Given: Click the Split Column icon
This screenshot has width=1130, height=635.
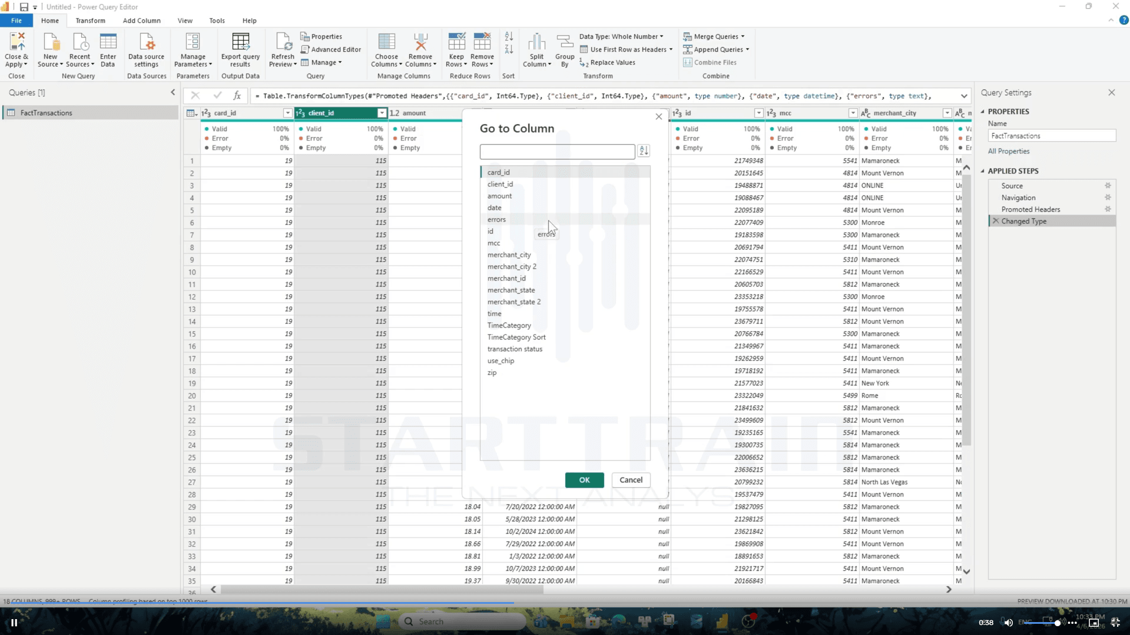Looking at the screenshot, I should [536, 42].
